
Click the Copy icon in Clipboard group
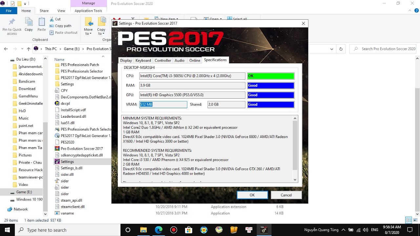pyautogui.click(x=29, y=22)
